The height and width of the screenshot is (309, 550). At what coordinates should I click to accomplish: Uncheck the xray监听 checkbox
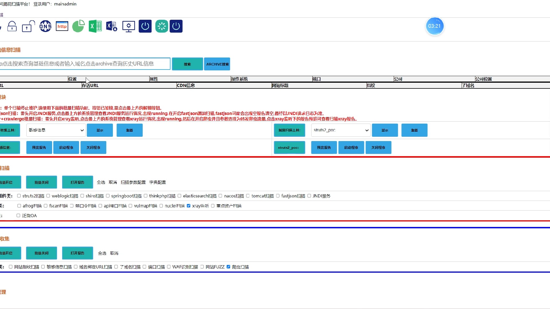[x=188, y=206]
